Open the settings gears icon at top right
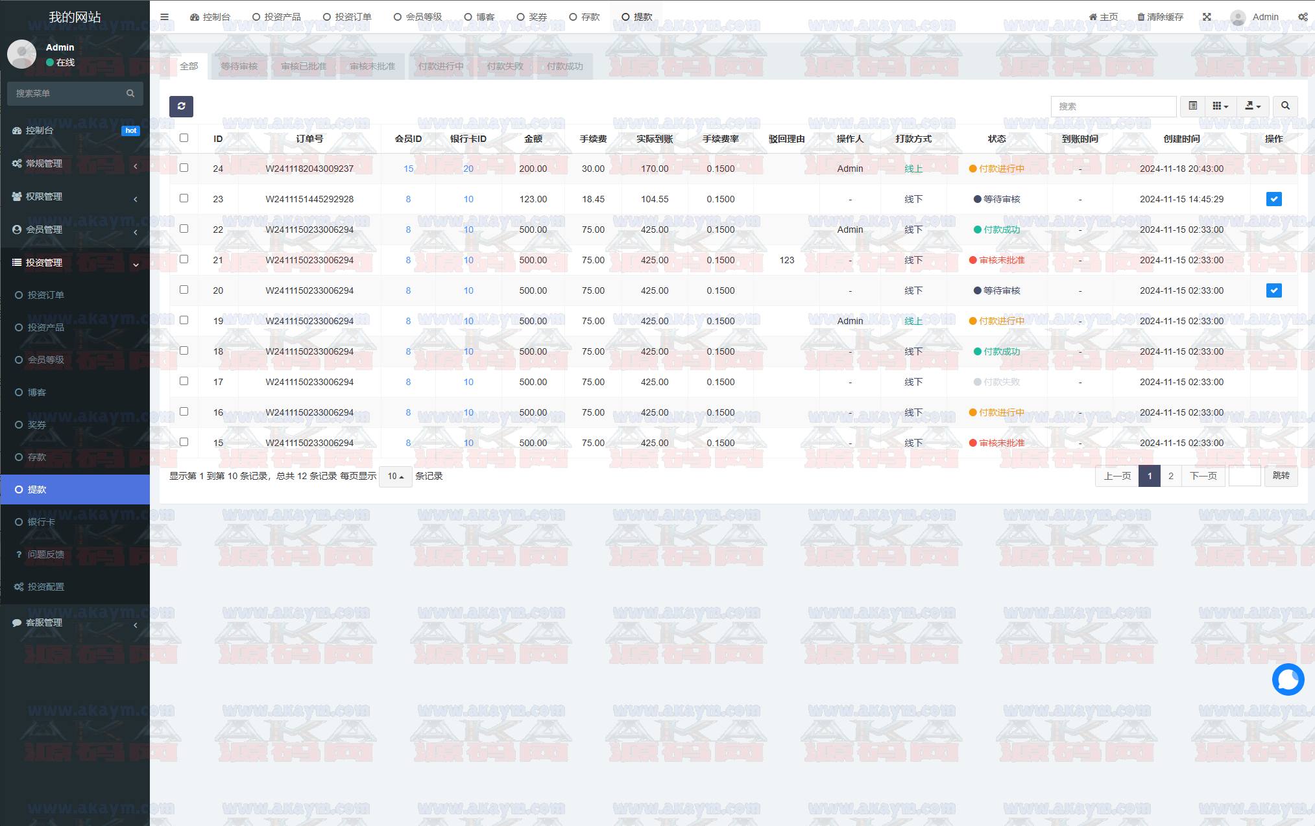 tap(1303, 17)
